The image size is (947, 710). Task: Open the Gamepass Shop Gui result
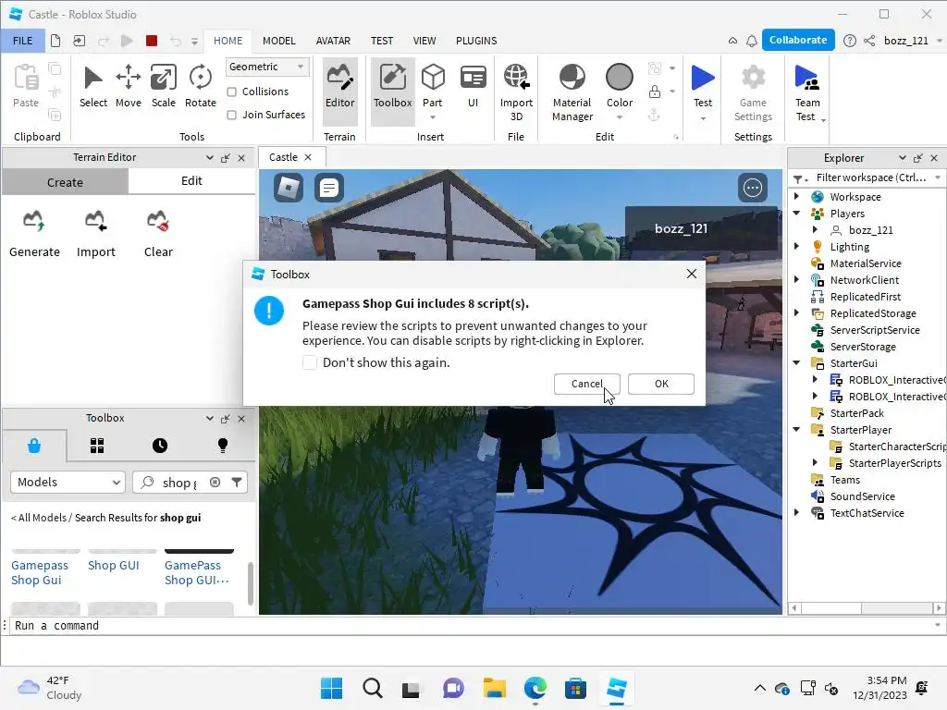pyautogui.click(x=40, y=572)
